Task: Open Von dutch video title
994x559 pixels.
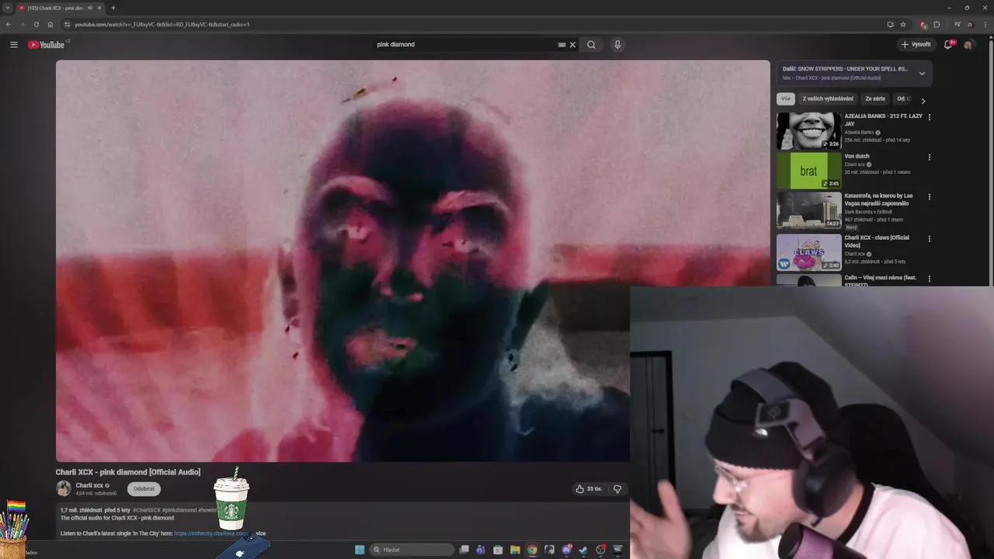Action: coord(857,156)
